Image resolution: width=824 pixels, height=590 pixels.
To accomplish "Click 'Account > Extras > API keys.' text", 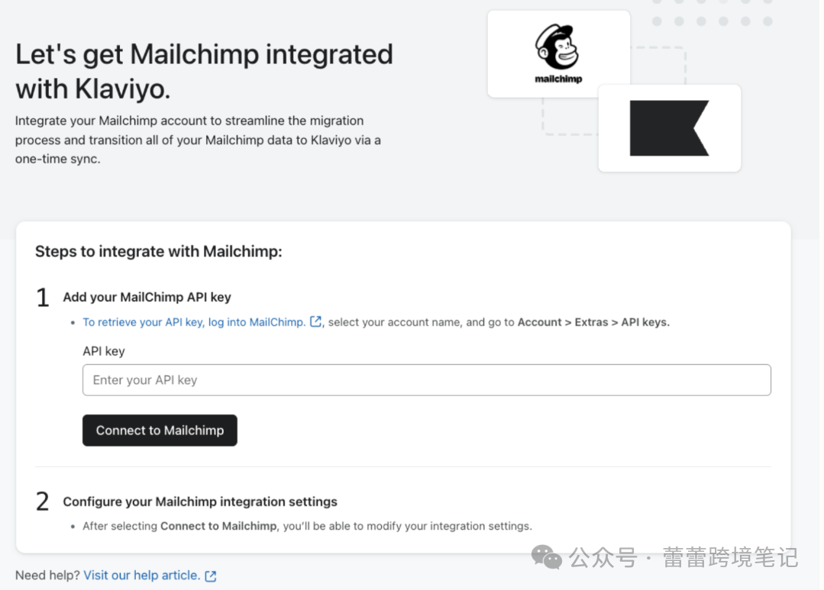I will coord(594,322).
